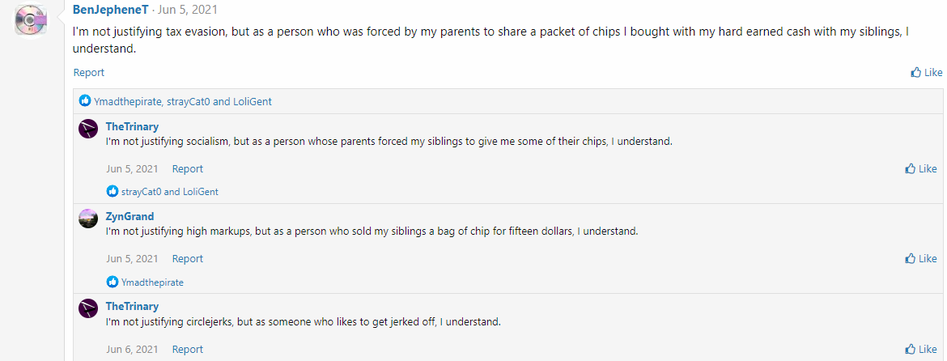This screenshot has height=361, width=947.
Task: Like BenJepheneT's tax evasion comment
Action: click(x=927, y=73)
